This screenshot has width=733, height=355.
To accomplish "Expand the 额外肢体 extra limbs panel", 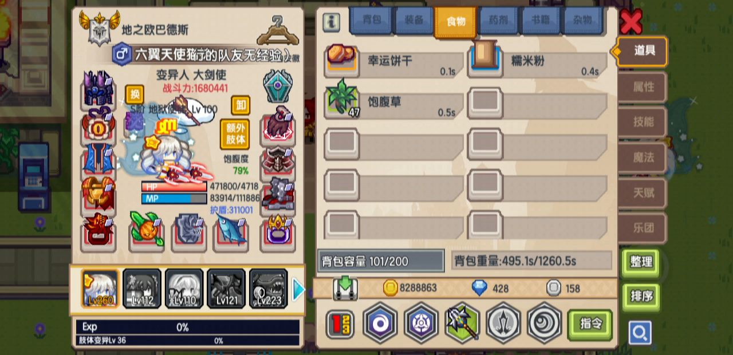I will click(x=235, y=134).
